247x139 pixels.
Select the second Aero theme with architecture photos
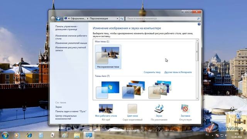point(134,90)
